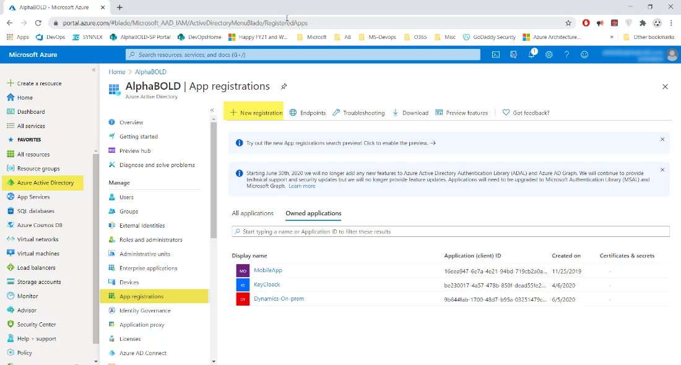Open Licenses in the menu
This screenshot has height=365, width=681.
click(130, 339)
